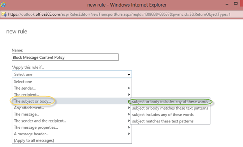Maximize the new rule window
This screenshot has height=147, width=243.
pyautogui.click(x=236, y=4)
